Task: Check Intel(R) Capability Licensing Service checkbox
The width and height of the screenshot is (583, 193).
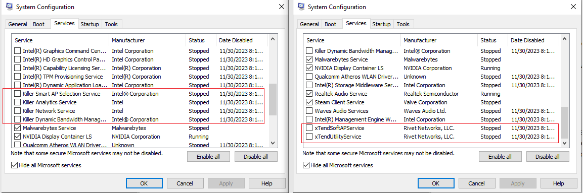Action: coord(18,68)
